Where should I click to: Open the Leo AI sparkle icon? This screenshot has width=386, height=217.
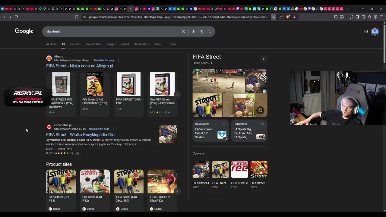point(369,17)
